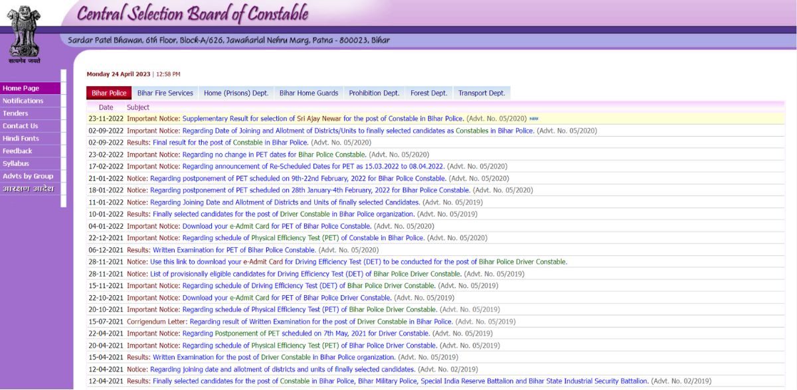This screenshot has width=797, height=390.
Task: Click the 23-02-2022 date cell
Action: pyautogui.click(x=106, y=155)
